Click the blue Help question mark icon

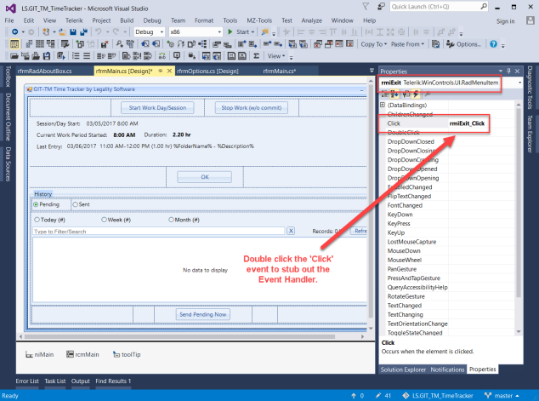[x=493, y=44]
